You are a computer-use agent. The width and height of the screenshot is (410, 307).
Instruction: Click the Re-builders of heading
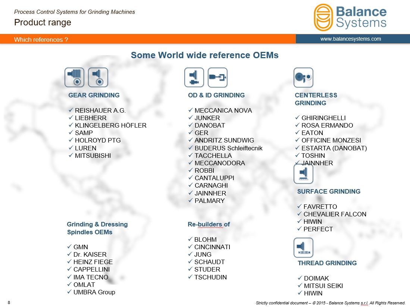coord(209,224)
